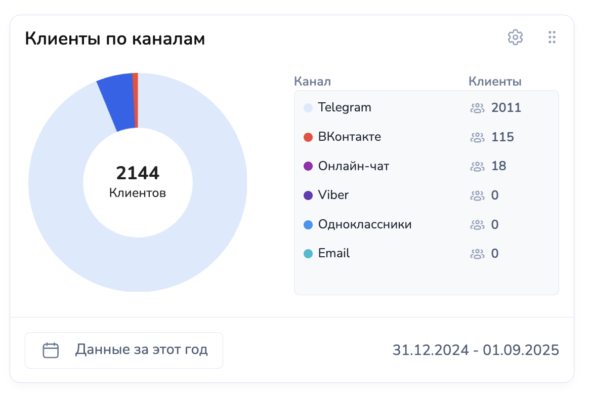Click the red ВКонтакте legend dot
589x393 pixels.
pos(308,137)
